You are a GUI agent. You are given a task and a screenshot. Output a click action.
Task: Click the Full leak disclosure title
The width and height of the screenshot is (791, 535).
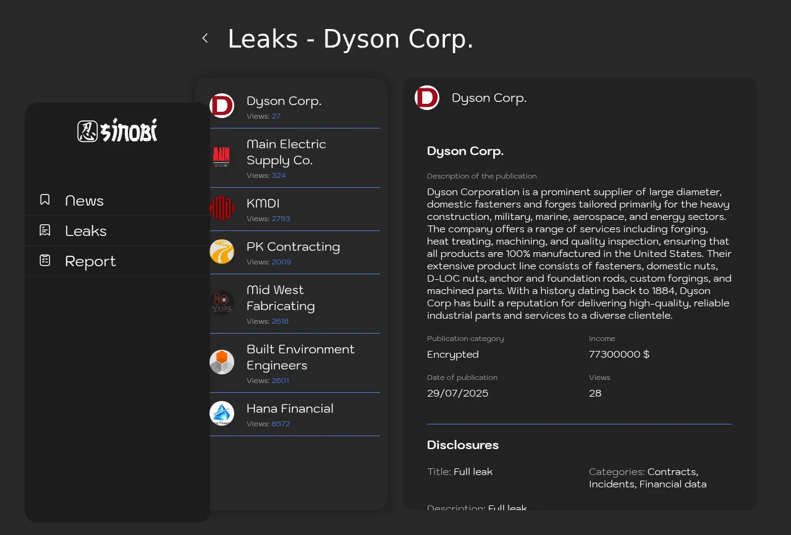473,472
